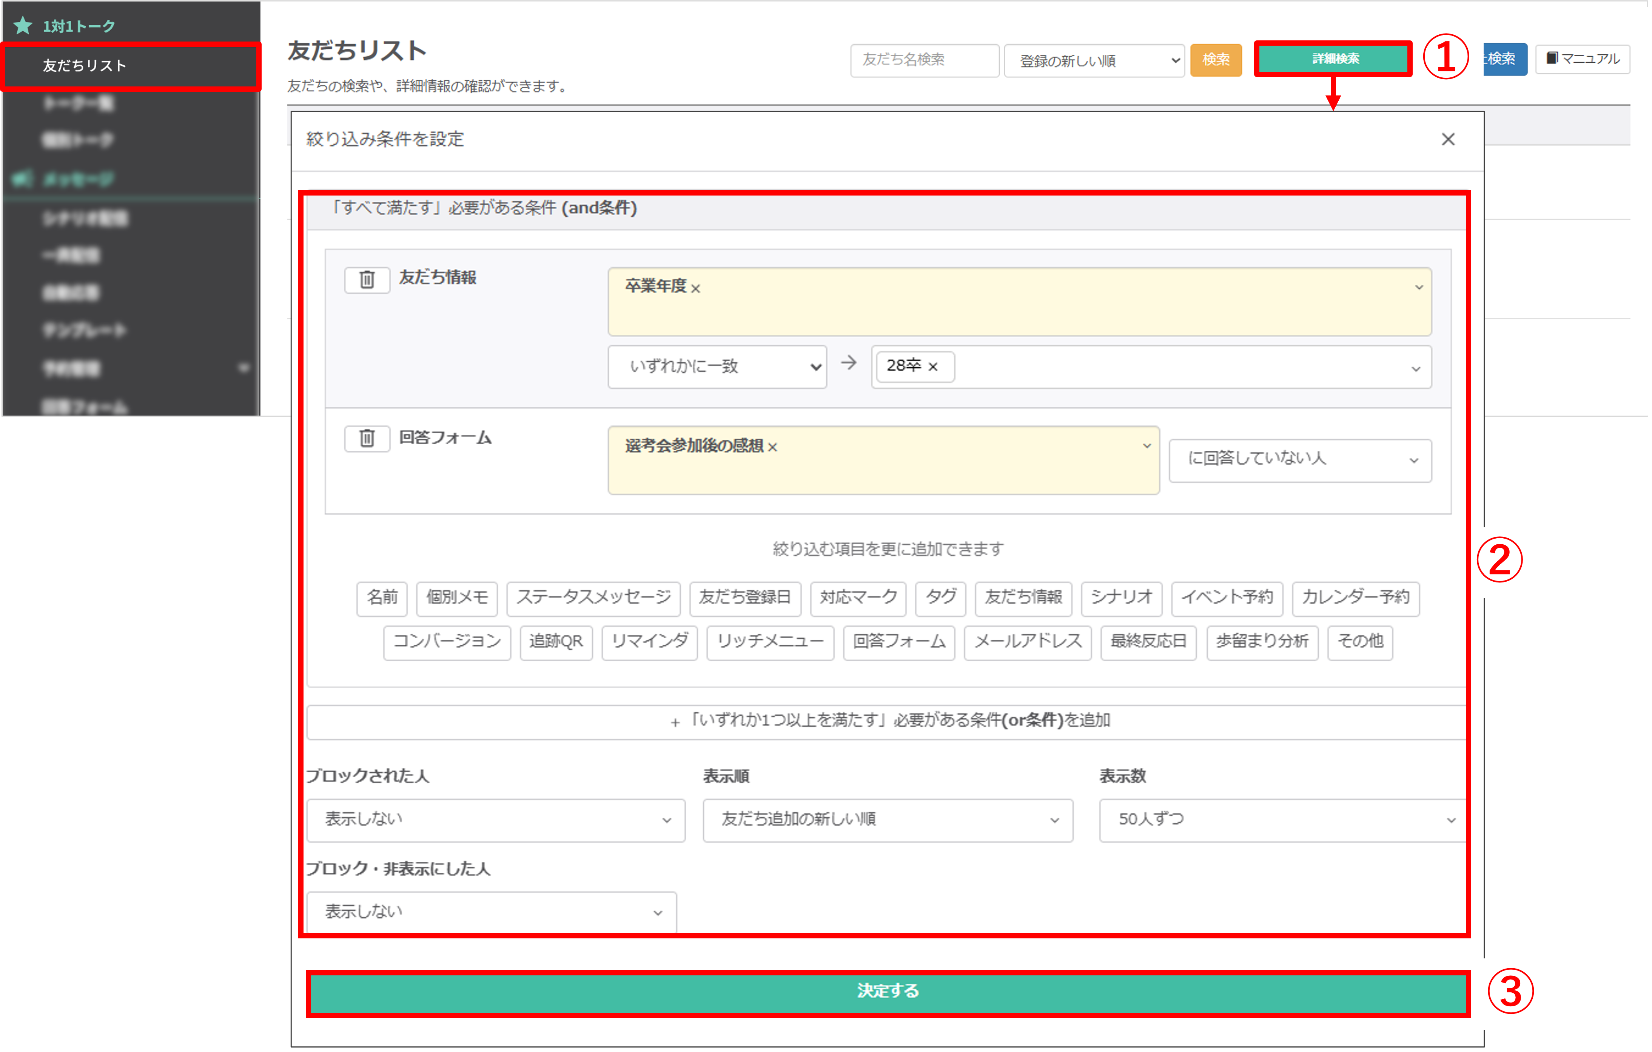Open マニュアル book icon button

1582,59
